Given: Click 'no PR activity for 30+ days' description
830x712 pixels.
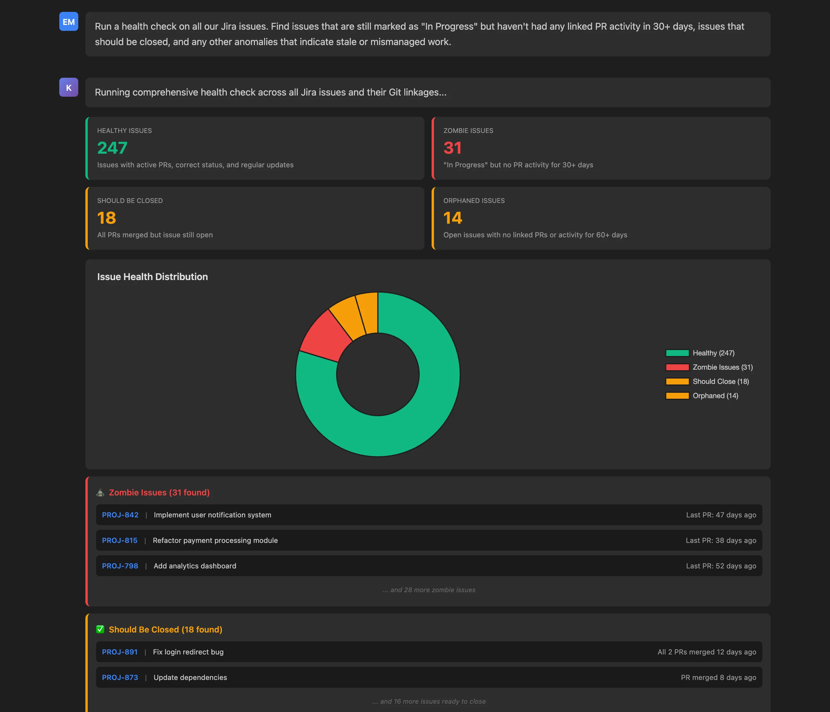Looking at the screenshot, I should point(518,165).
